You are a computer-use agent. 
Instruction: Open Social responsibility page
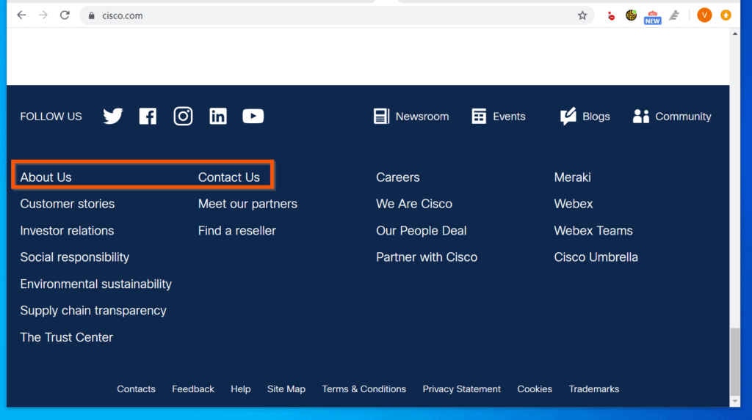74,257
